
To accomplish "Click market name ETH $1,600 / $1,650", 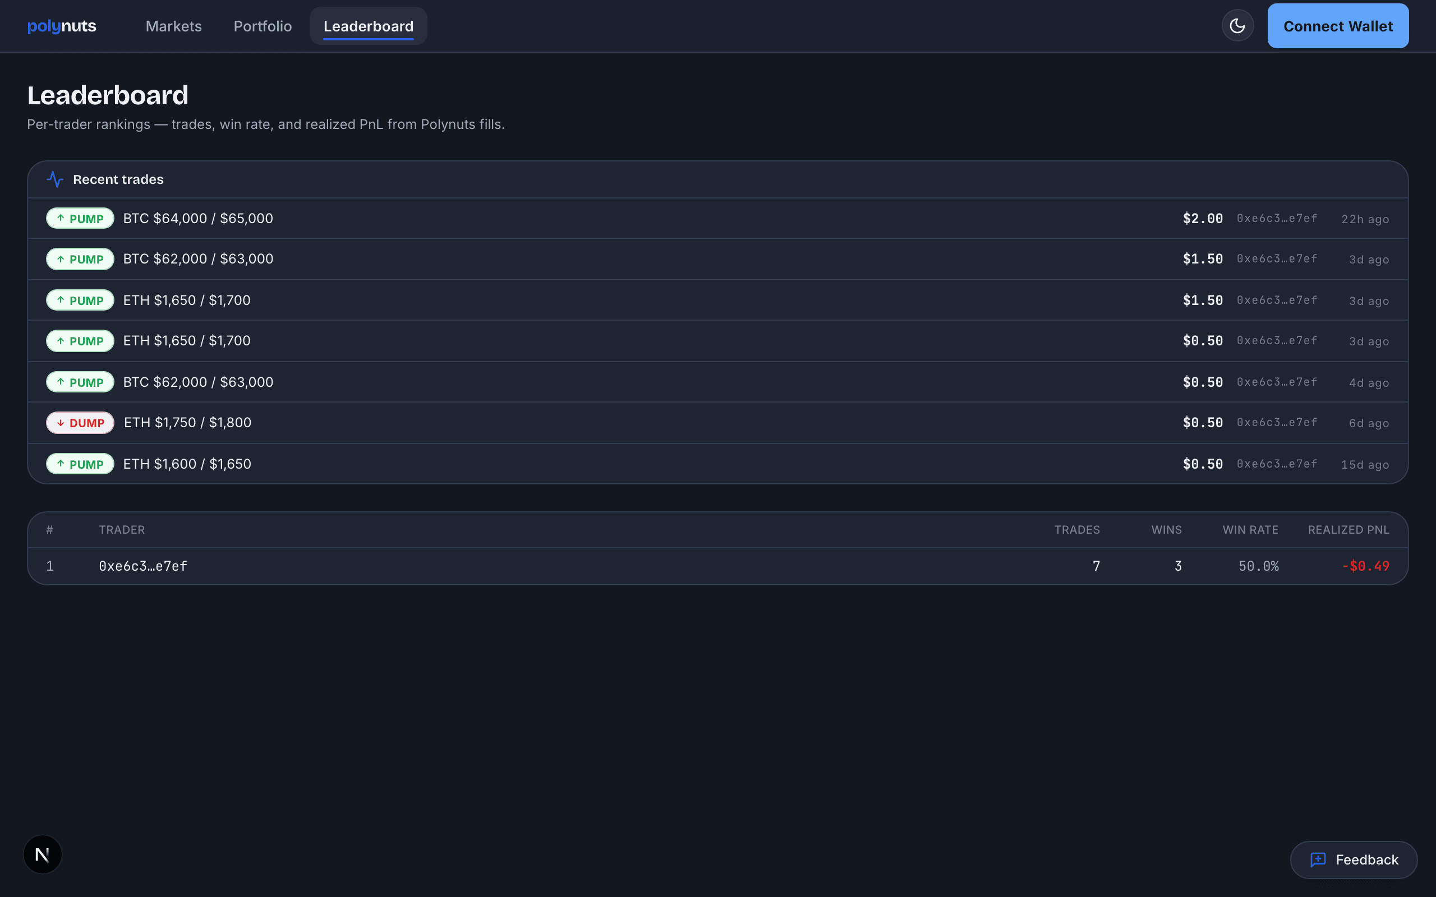I will click(x=187, y=464).
